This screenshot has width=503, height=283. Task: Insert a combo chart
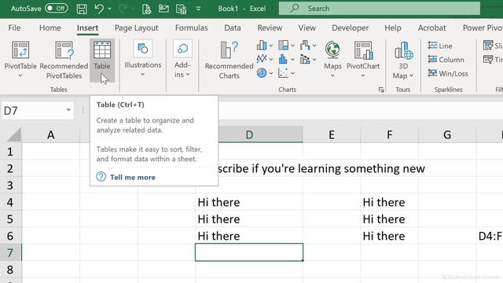pyautogui.click(x=308, y=59)
